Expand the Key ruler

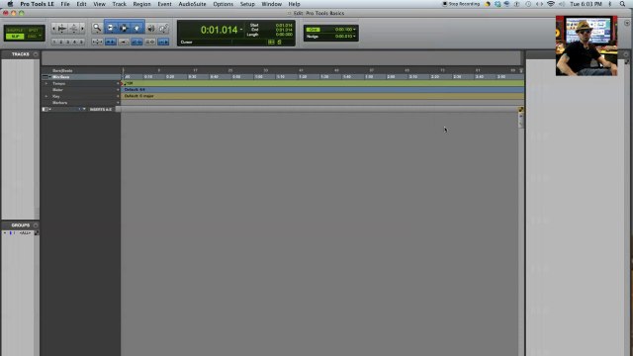tap(46, 96)
